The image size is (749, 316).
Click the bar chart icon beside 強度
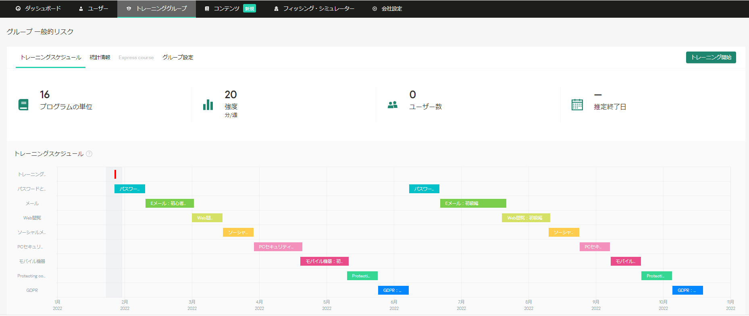point(208,105)
